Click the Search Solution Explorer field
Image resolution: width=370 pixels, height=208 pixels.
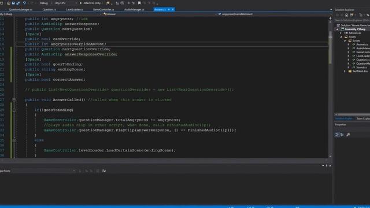(352, 20)
